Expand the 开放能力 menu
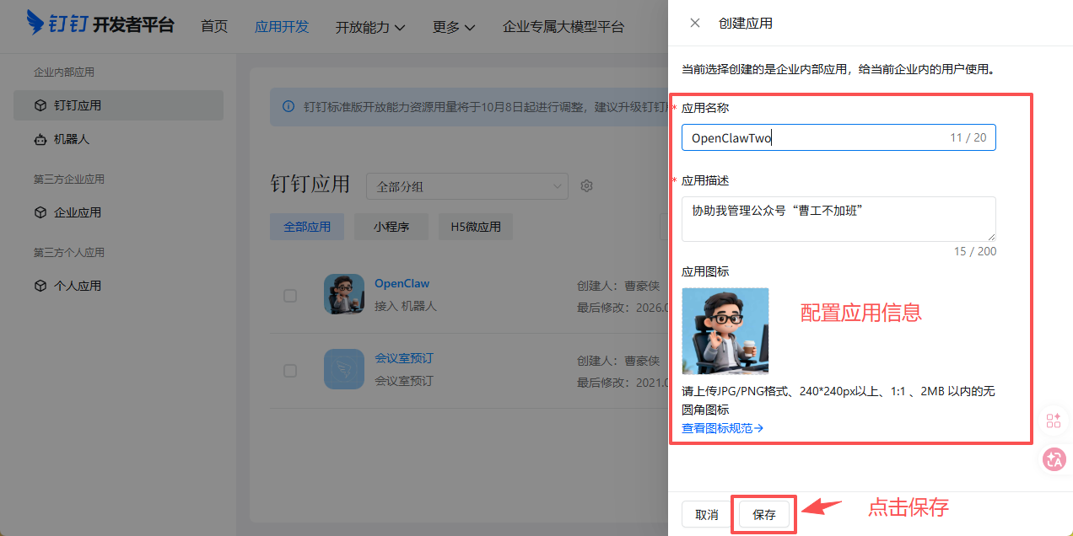The height and width of the screenshot is (536, 1073). [x=369, y=27]
